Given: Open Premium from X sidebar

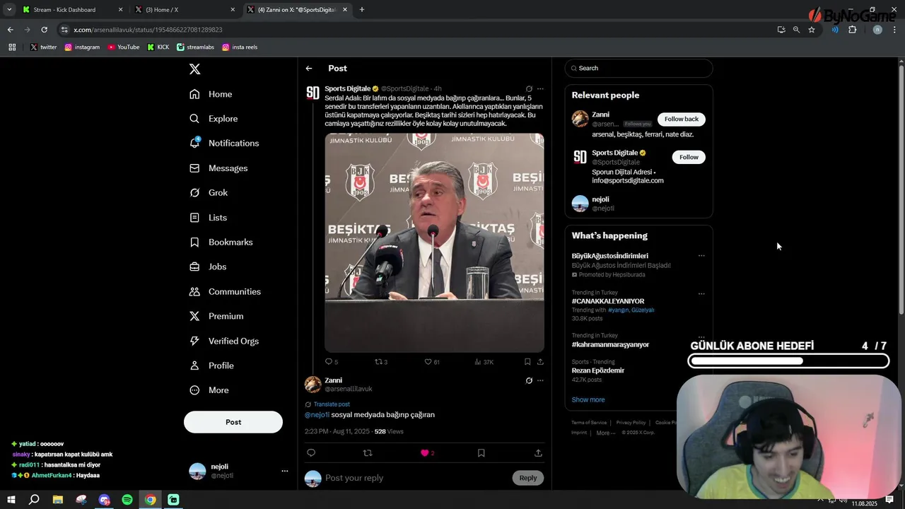Looking at the screenshot, I should click(216, 316).
